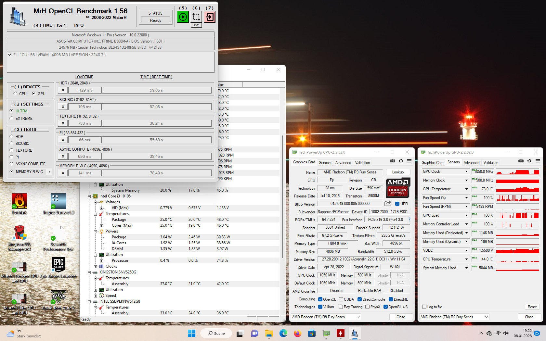
Task: Click camera screenshot icon in right GPU-Z window
Action: 521,161
